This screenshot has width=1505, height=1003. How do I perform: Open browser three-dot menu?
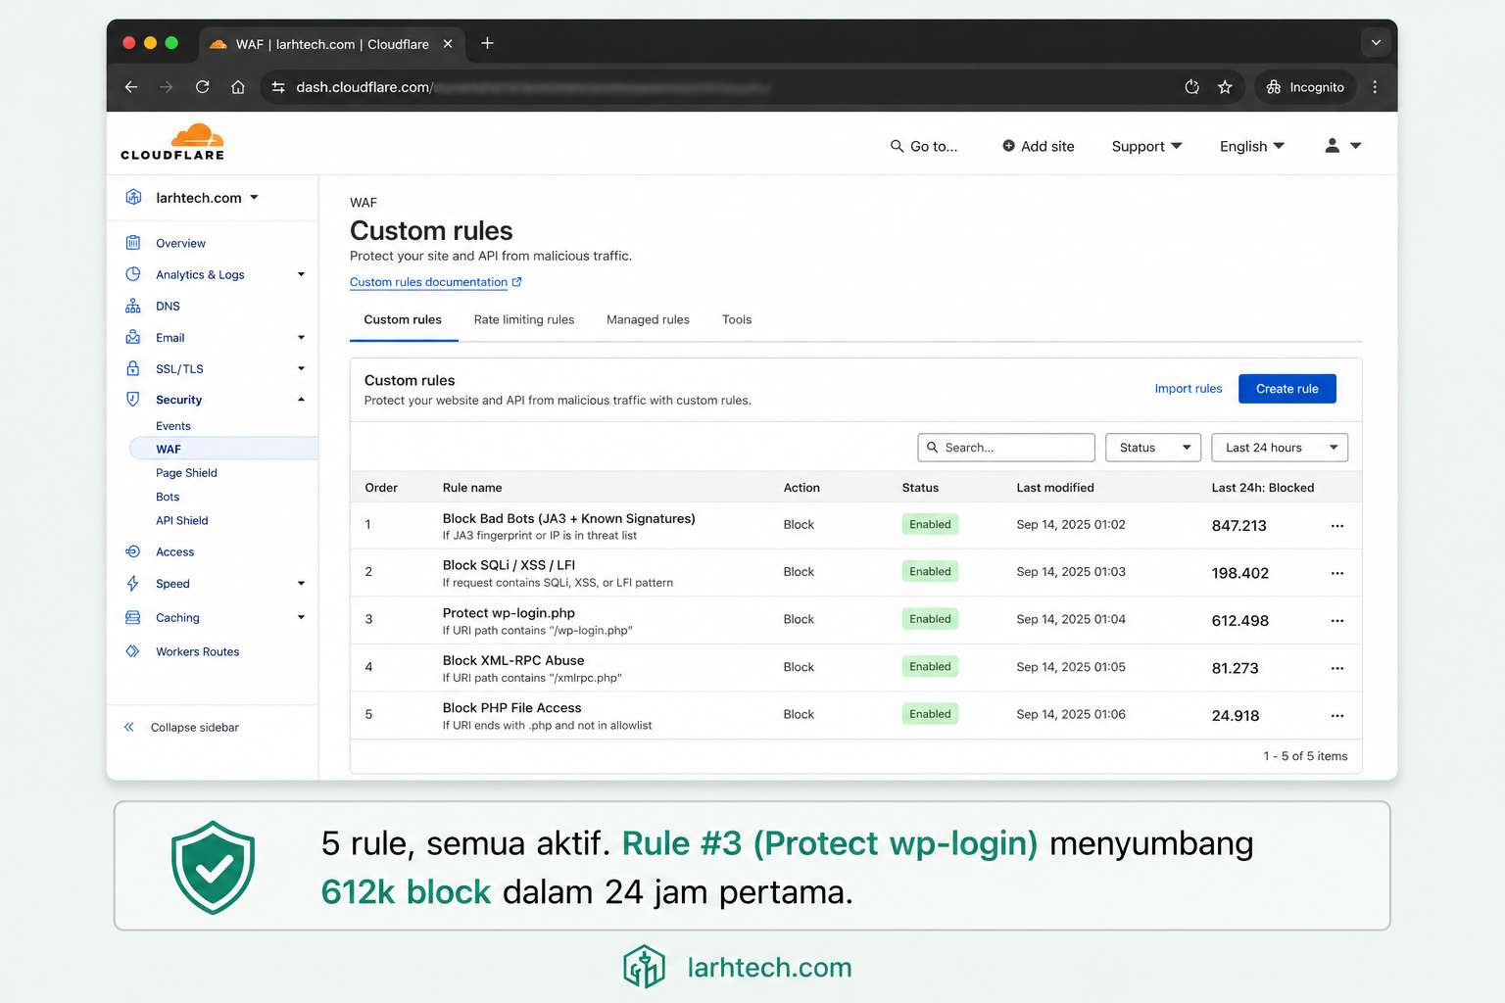(1375, 87)
